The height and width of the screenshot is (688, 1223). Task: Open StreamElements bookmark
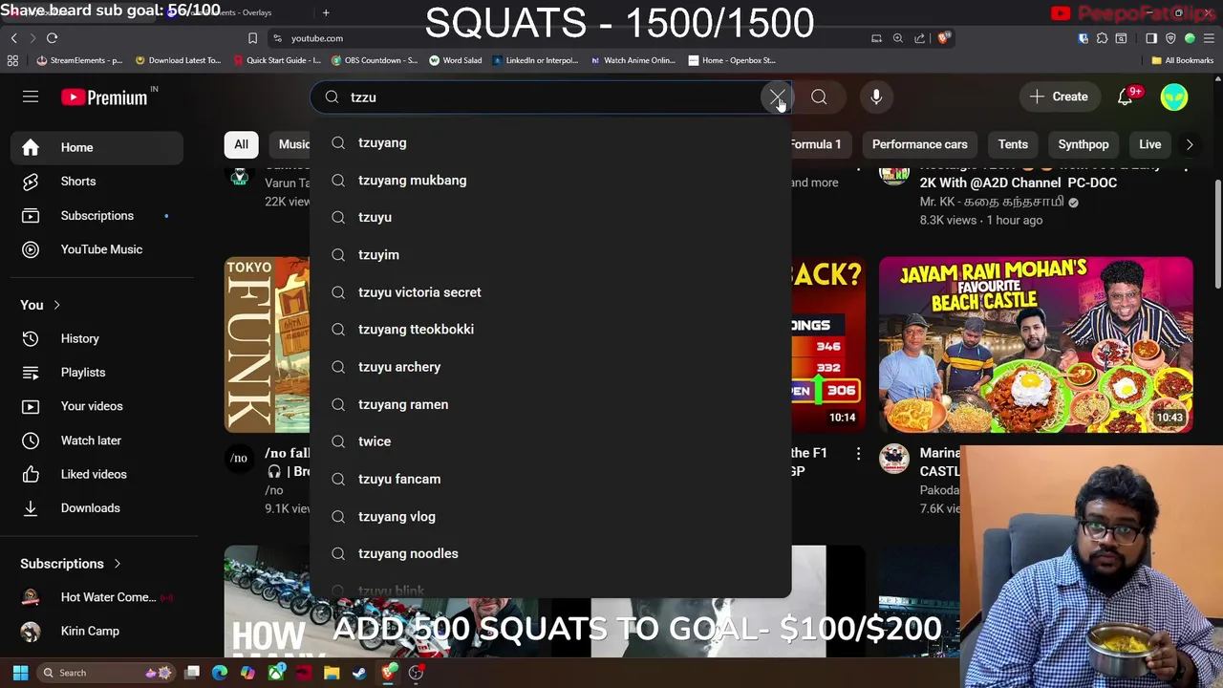click(x=79, y=60)
